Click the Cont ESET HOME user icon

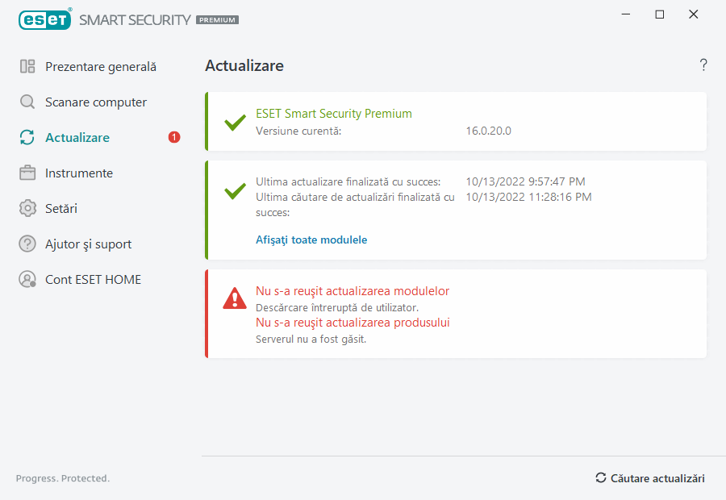click(27, 280)
